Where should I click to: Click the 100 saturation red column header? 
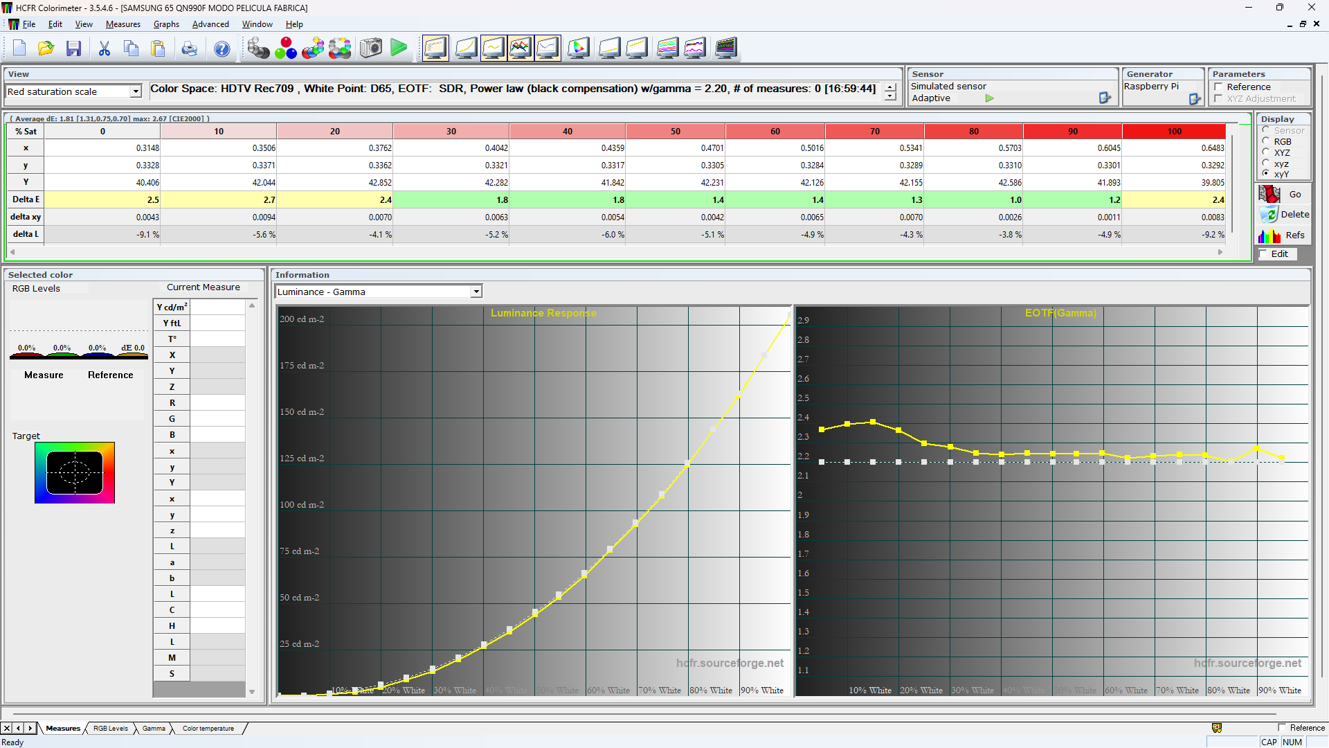tap(1174, 132)
